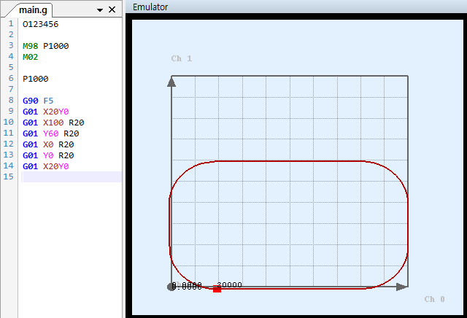Click line number 1 in the gutter
467x318 pixels.
pos(10,23)
